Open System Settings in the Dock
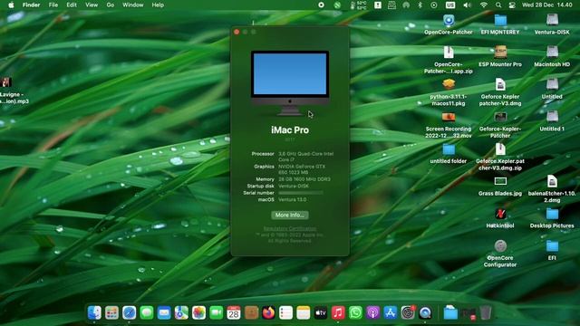The image size is (580, 326). (408, 312)
